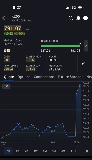The width and height of the screenshot is (92, 160).
Task: Tap the 791.07 last price
Action: (13, 28)
